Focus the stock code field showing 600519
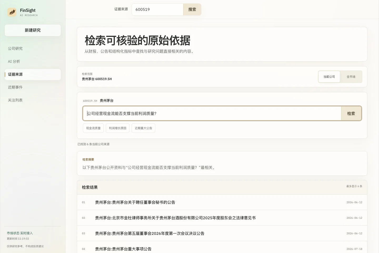The width and height of the screenshot is (379, 253). coord(157,9)
